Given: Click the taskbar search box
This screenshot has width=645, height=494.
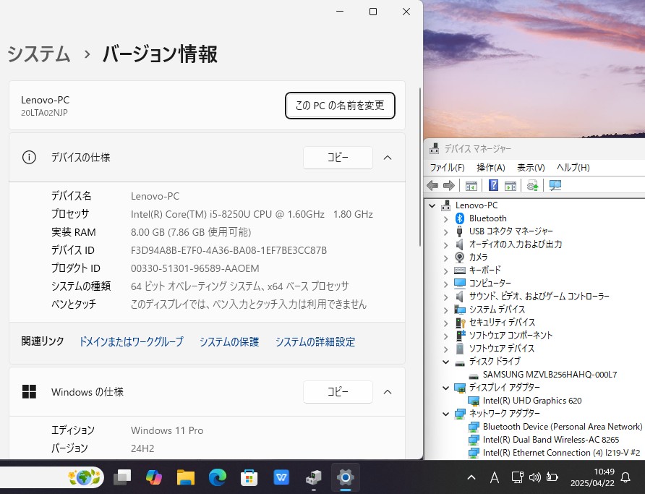Looking at the screenshot, I should coord(51,477).
